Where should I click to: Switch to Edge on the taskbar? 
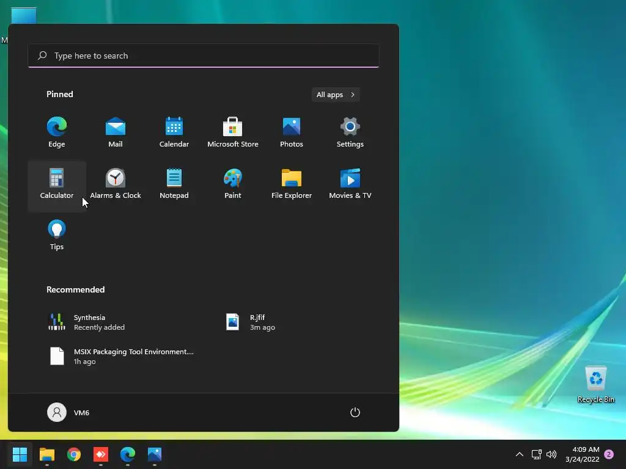128,454
